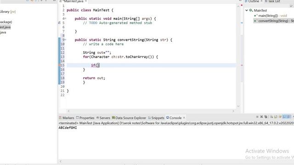Select MainTest class in the Outline view
Viewport: 294px width, 165px height.
[260, 11]
